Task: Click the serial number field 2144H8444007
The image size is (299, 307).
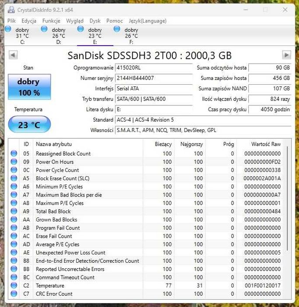Action: point(154,78)
